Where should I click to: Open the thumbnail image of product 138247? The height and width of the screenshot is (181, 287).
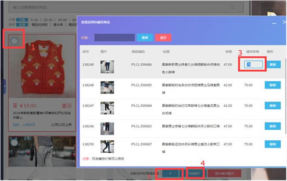[x=107, y=108]
